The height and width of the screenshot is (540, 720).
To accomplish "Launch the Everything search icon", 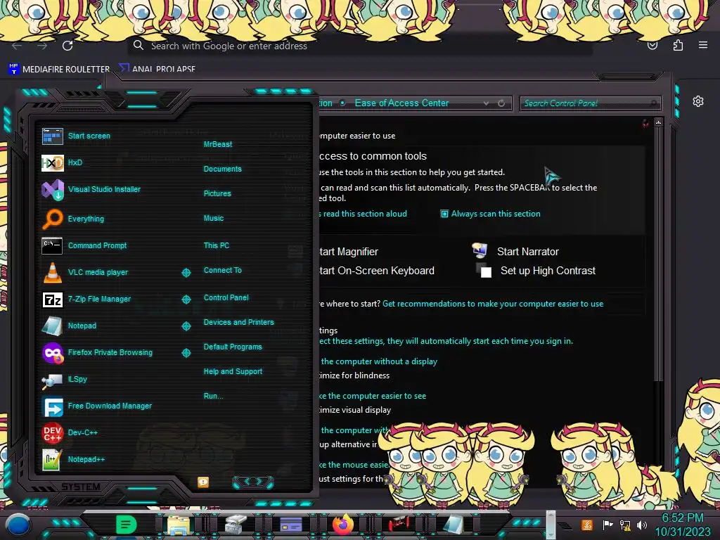I will point(52,219).
